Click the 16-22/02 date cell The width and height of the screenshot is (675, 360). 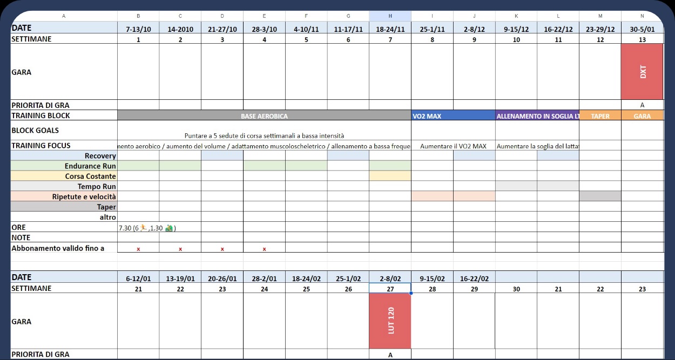474,279
